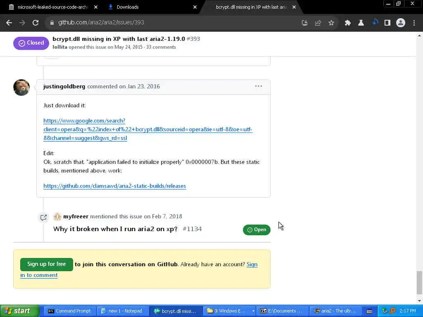Screen dimensions: 423x317
Task: Open Windows Explorer group dropdown on taskbar
Action: click(253, 311)
